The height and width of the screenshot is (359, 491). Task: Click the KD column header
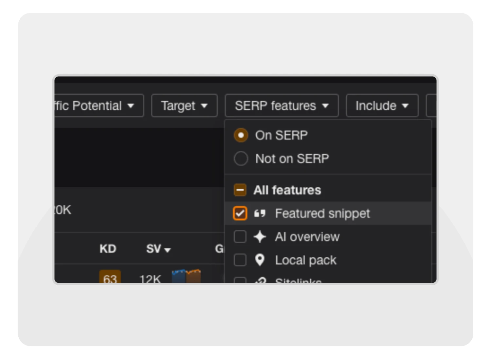108,249
